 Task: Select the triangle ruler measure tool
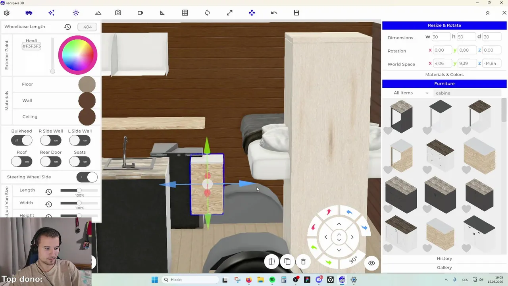tap(162, 13)
